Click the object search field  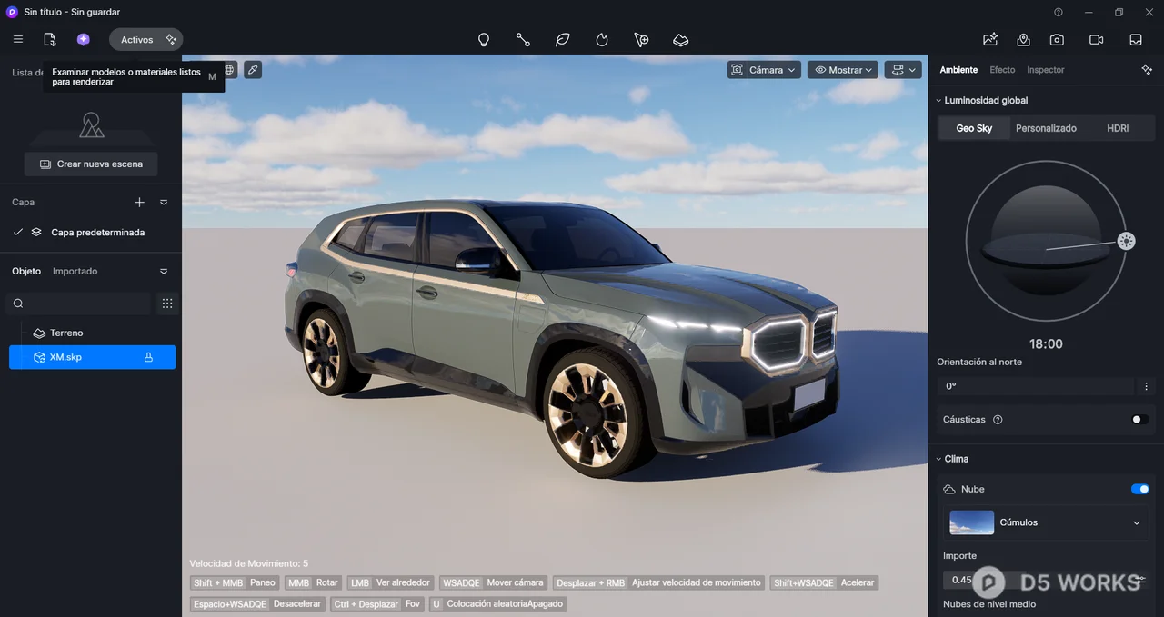pos(78,304)
